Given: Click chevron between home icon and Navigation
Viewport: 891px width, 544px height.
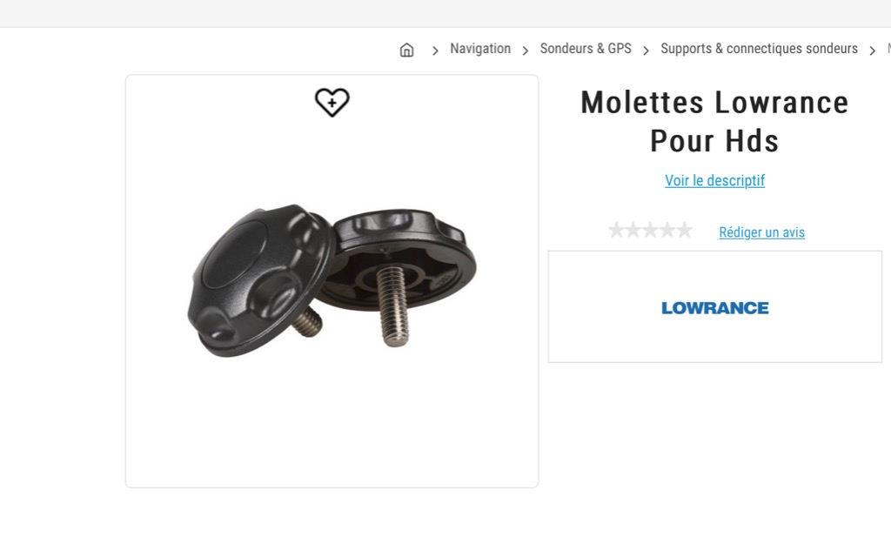Looking at the screenshot, I should (x=435, y=50).
